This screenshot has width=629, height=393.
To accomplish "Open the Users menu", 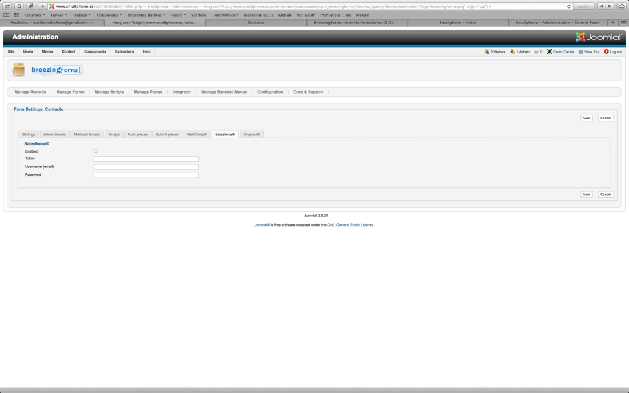I will pyautogui.click(x=28, y=51).
